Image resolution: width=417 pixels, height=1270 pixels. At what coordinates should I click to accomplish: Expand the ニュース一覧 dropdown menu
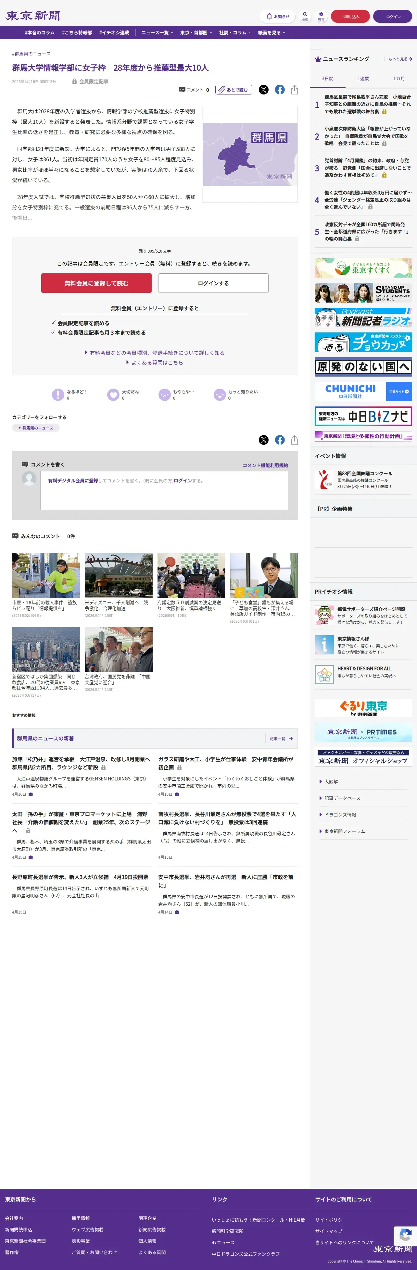pyautogui.click(x=157, y=32)
